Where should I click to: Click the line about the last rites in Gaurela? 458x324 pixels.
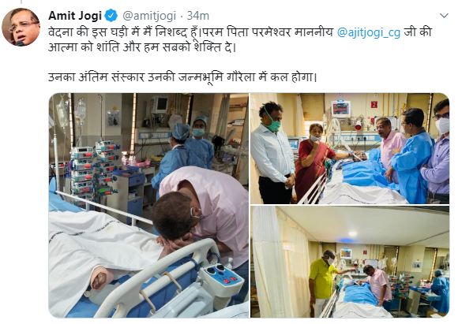[182, 77]
